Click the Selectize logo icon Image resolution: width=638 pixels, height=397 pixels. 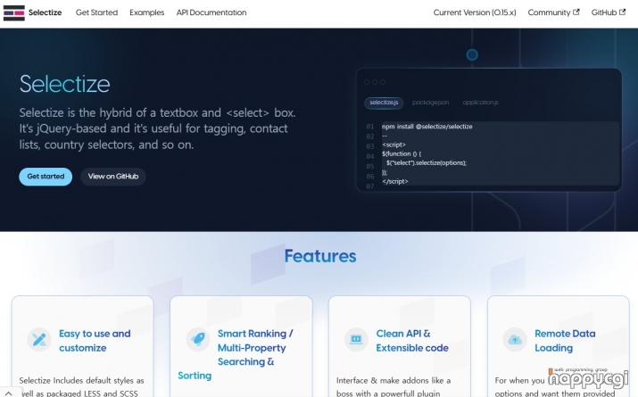(x=14, y=13)
